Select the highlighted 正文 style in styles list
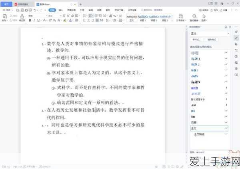The width and height of the screenshot is (240, 169). tap(209, 129)
